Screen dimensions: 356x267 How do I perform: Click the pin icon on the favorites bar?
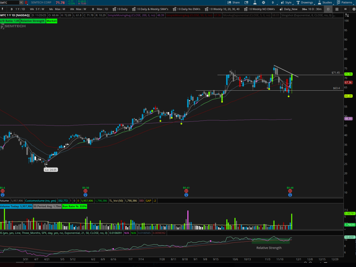tap(2, 9)
